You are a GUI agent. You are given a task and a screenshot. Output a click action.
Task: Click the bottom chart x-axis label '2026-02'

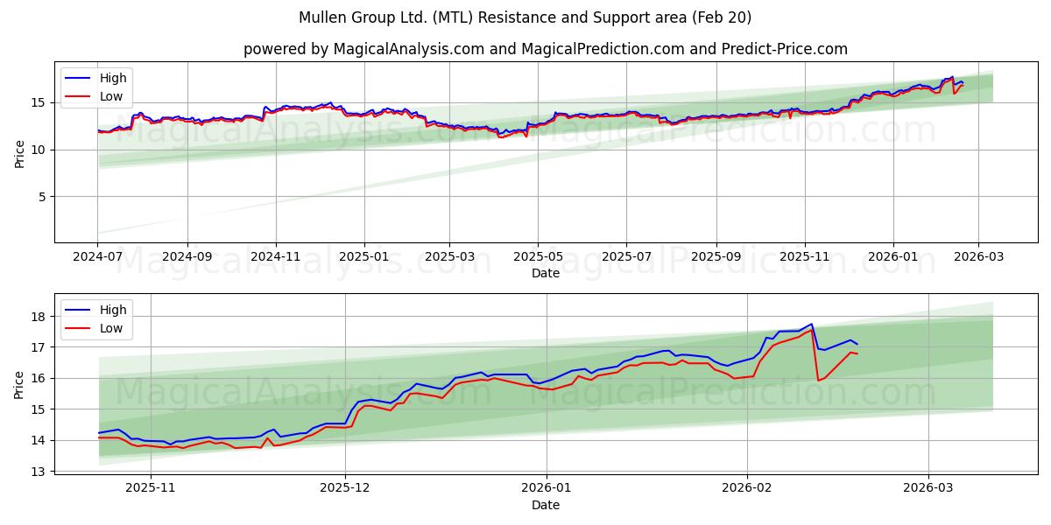pyautogui.click(x=748, y=490)
